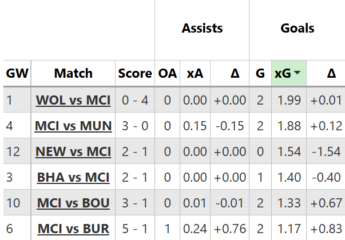Sort by Assists delta column header

(235, 73)
